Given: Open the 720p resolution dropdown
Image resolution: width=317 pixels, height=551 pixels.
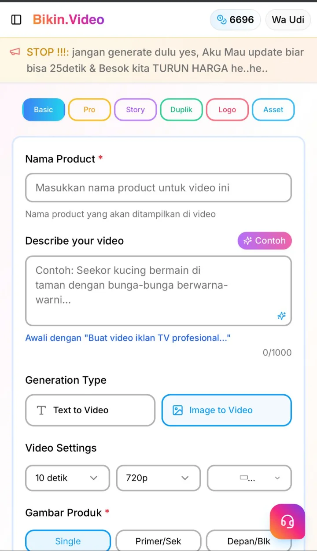Looking at the screenshot, I should (158, 478).
